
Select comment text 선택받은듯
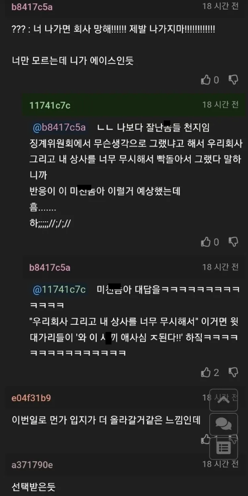pos(33,486)
